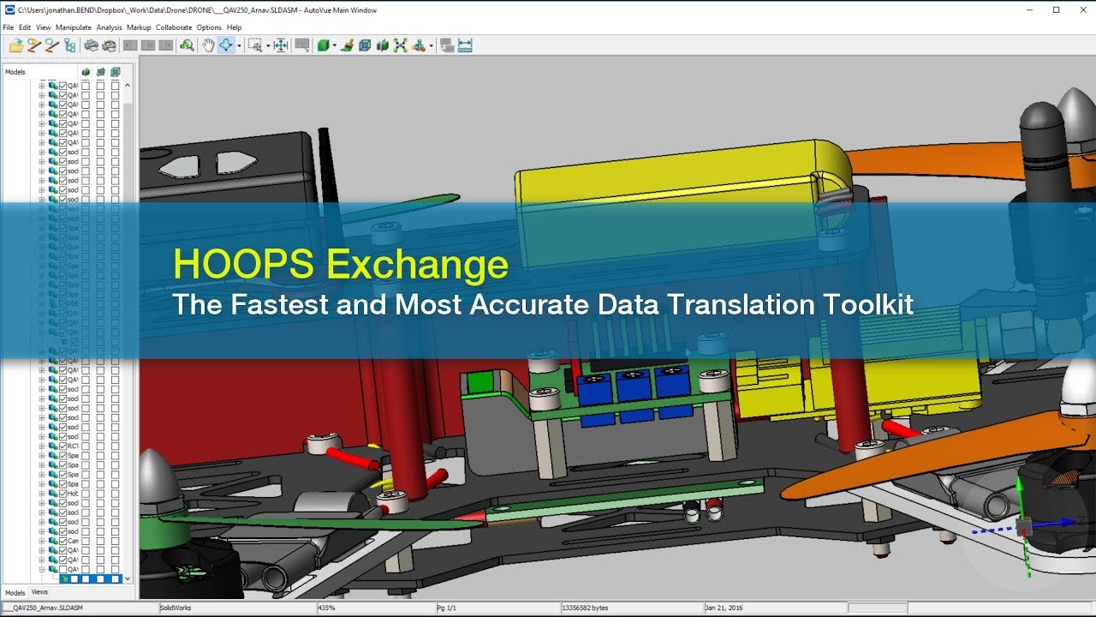Click the colored parts user icon in toolbar
Screen dimensions: 1096x617
point(418,45)
